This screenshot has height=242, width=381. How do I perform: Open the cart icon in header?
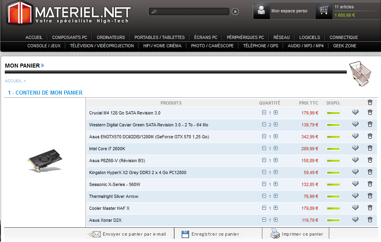tap(324, 11)
